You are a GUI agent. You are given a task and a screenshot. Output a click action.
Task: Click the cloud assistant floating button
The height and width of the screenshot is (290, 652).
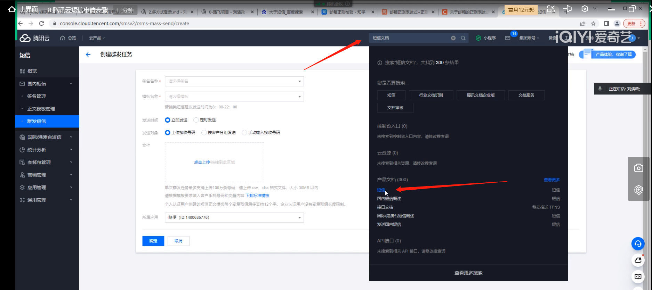[638, 260]
